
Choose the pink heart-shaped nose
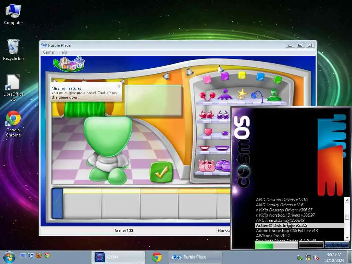click(x=208, y=132)
